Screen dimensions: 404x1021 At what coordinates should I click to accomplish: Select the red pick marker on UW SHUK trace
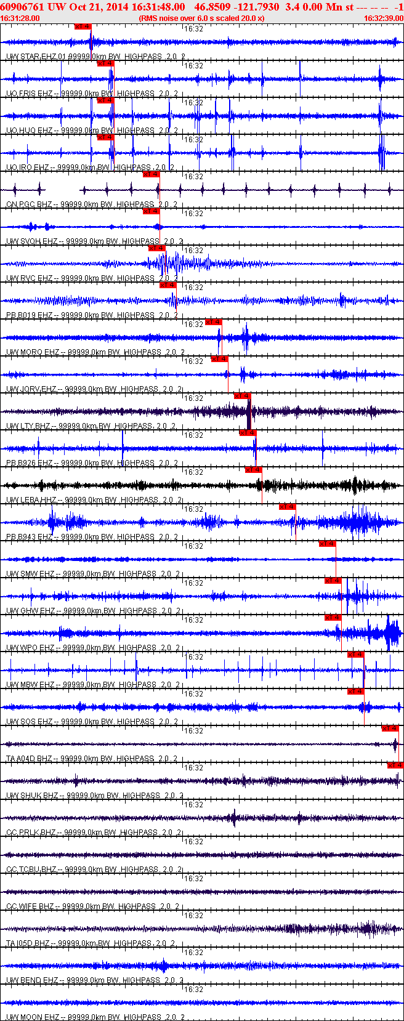coord(395,765)
